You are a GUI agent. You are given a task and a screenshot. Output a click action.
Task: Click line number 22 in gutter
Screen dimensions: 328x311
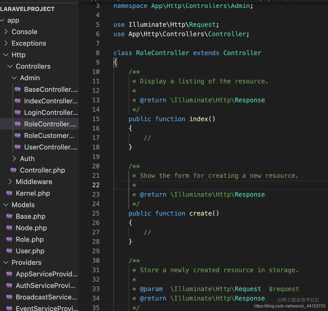tap(96, 185)
